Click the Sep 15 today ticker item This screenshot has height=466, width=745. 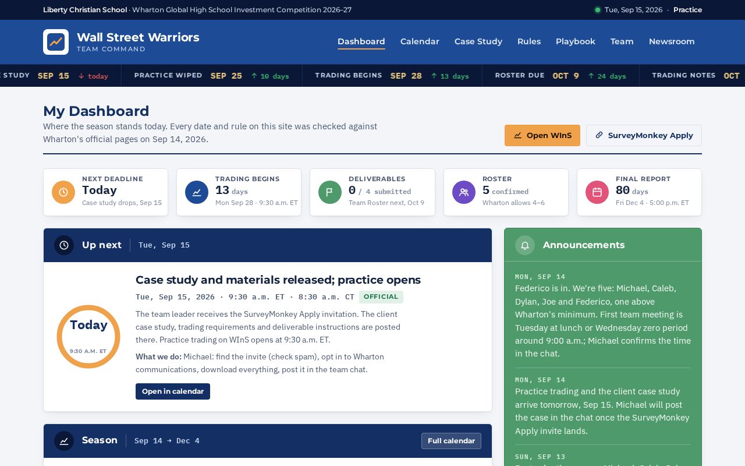61,76
